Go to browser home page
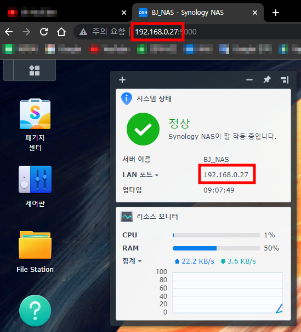Viewport: 301px width, 332px height. pos(61,32)
